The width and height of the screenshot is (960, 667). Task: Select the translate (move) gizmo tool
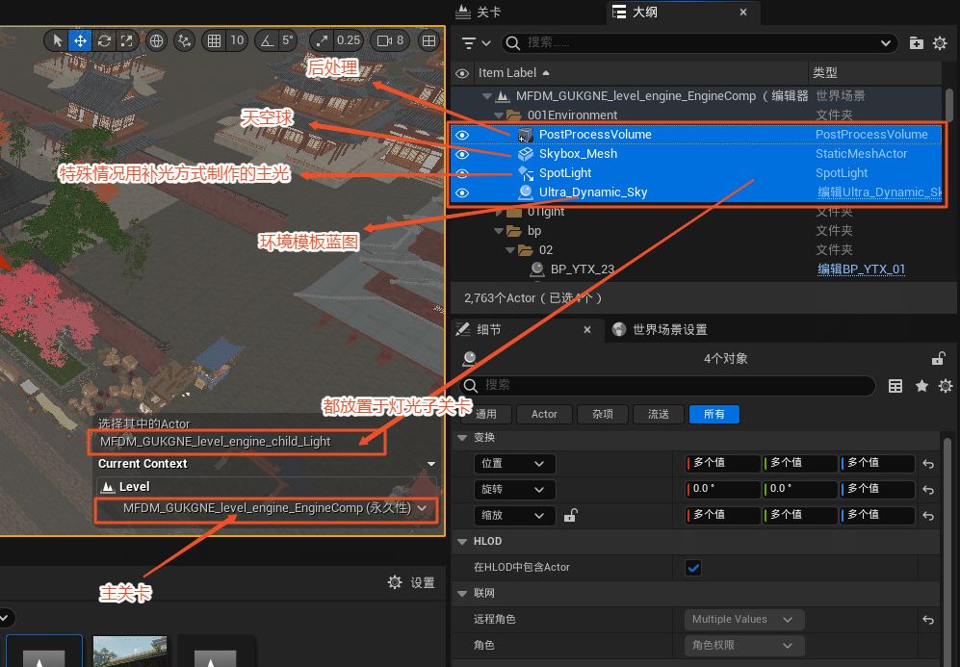(x=82, y=40)
